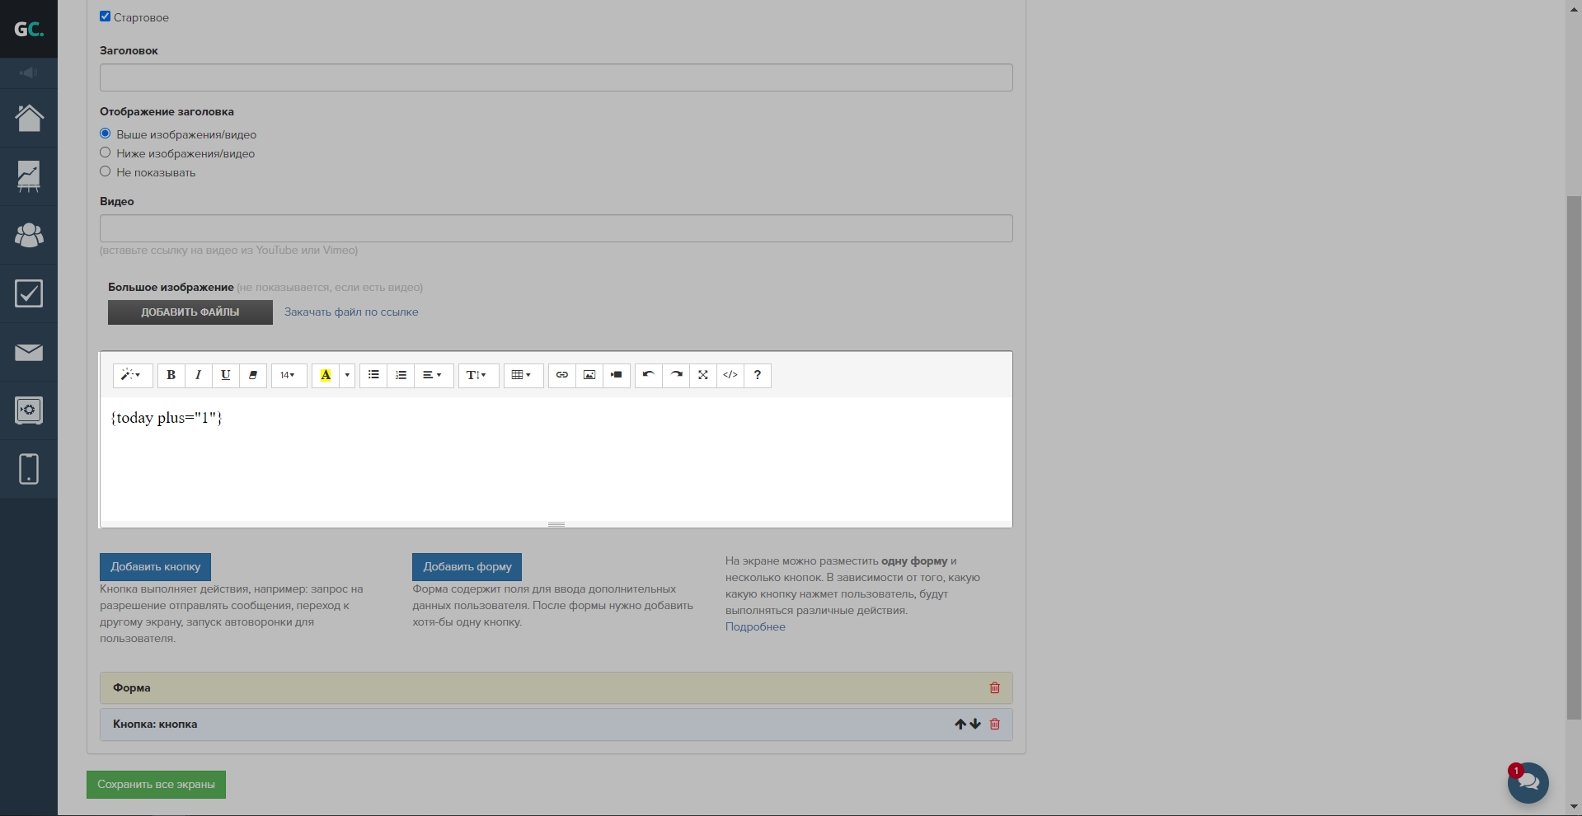Select Ниже изображения/видео radio option
This screenshot has width=1582, height=816.
(x=106, y=152)
